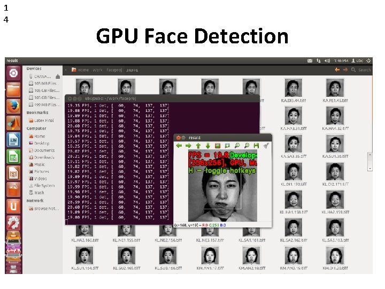Open LibreOffice Writer from launcher
Screen dimensions: 385x289
tap(13, 140)
